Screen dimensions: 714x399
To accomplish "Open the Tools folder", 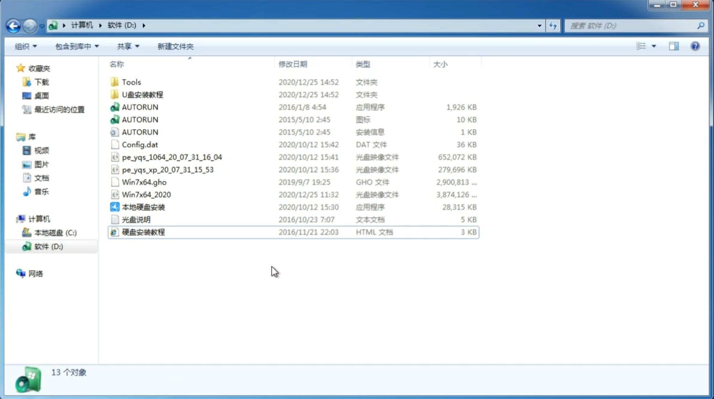I will pos(131,82).
